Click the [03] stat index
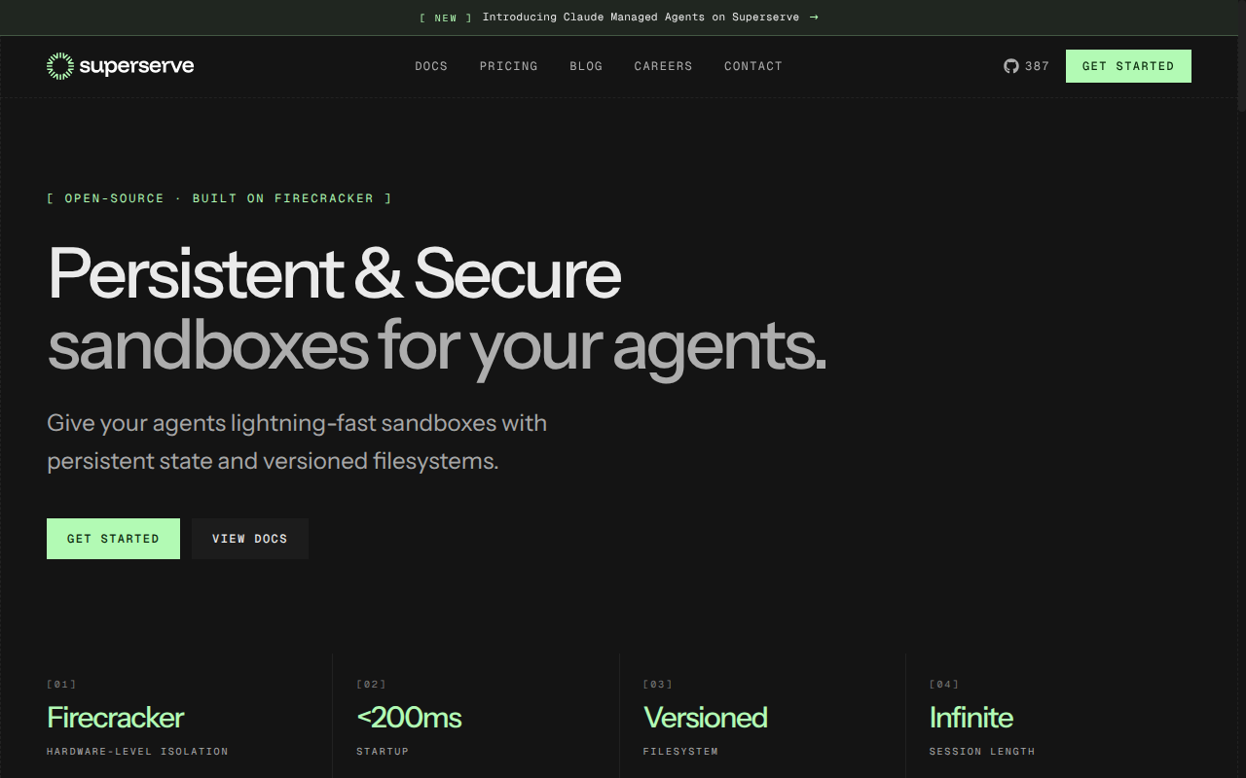Image resolution: width=1246 pixels, height=778 pixels. point(658,685)
